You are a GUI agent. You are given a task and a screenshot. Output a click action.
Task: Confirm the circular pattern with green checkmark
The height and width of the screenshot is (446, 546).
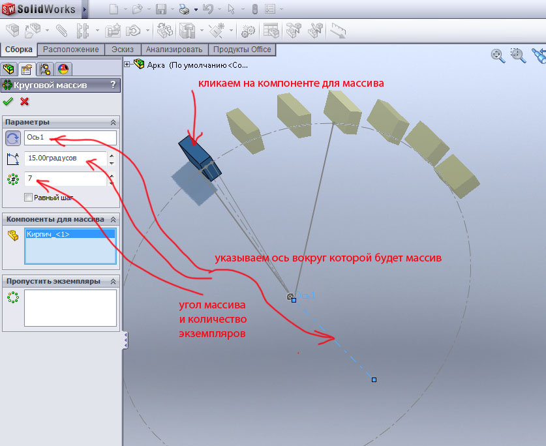coord(8,101)
